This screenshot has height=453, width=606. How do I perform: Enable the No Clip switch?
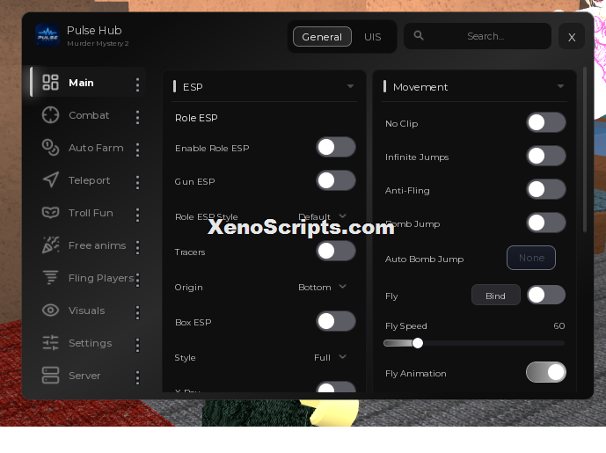[x=546, y=123]
